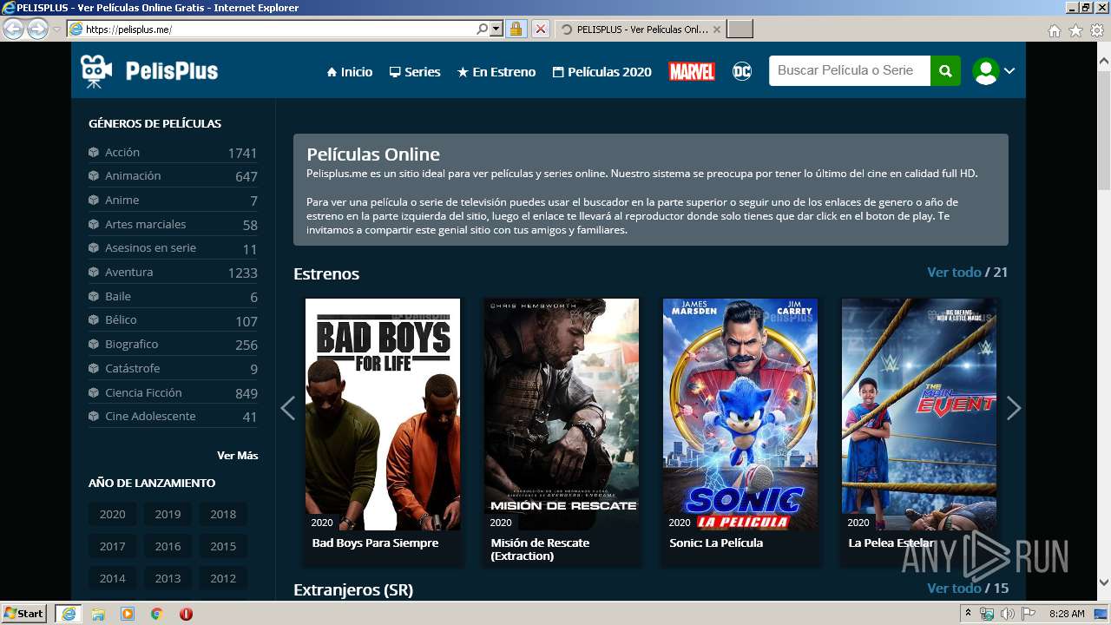Select the Animación genre
The height and width of the screenshot is (625, 1111).
[173, 175]
